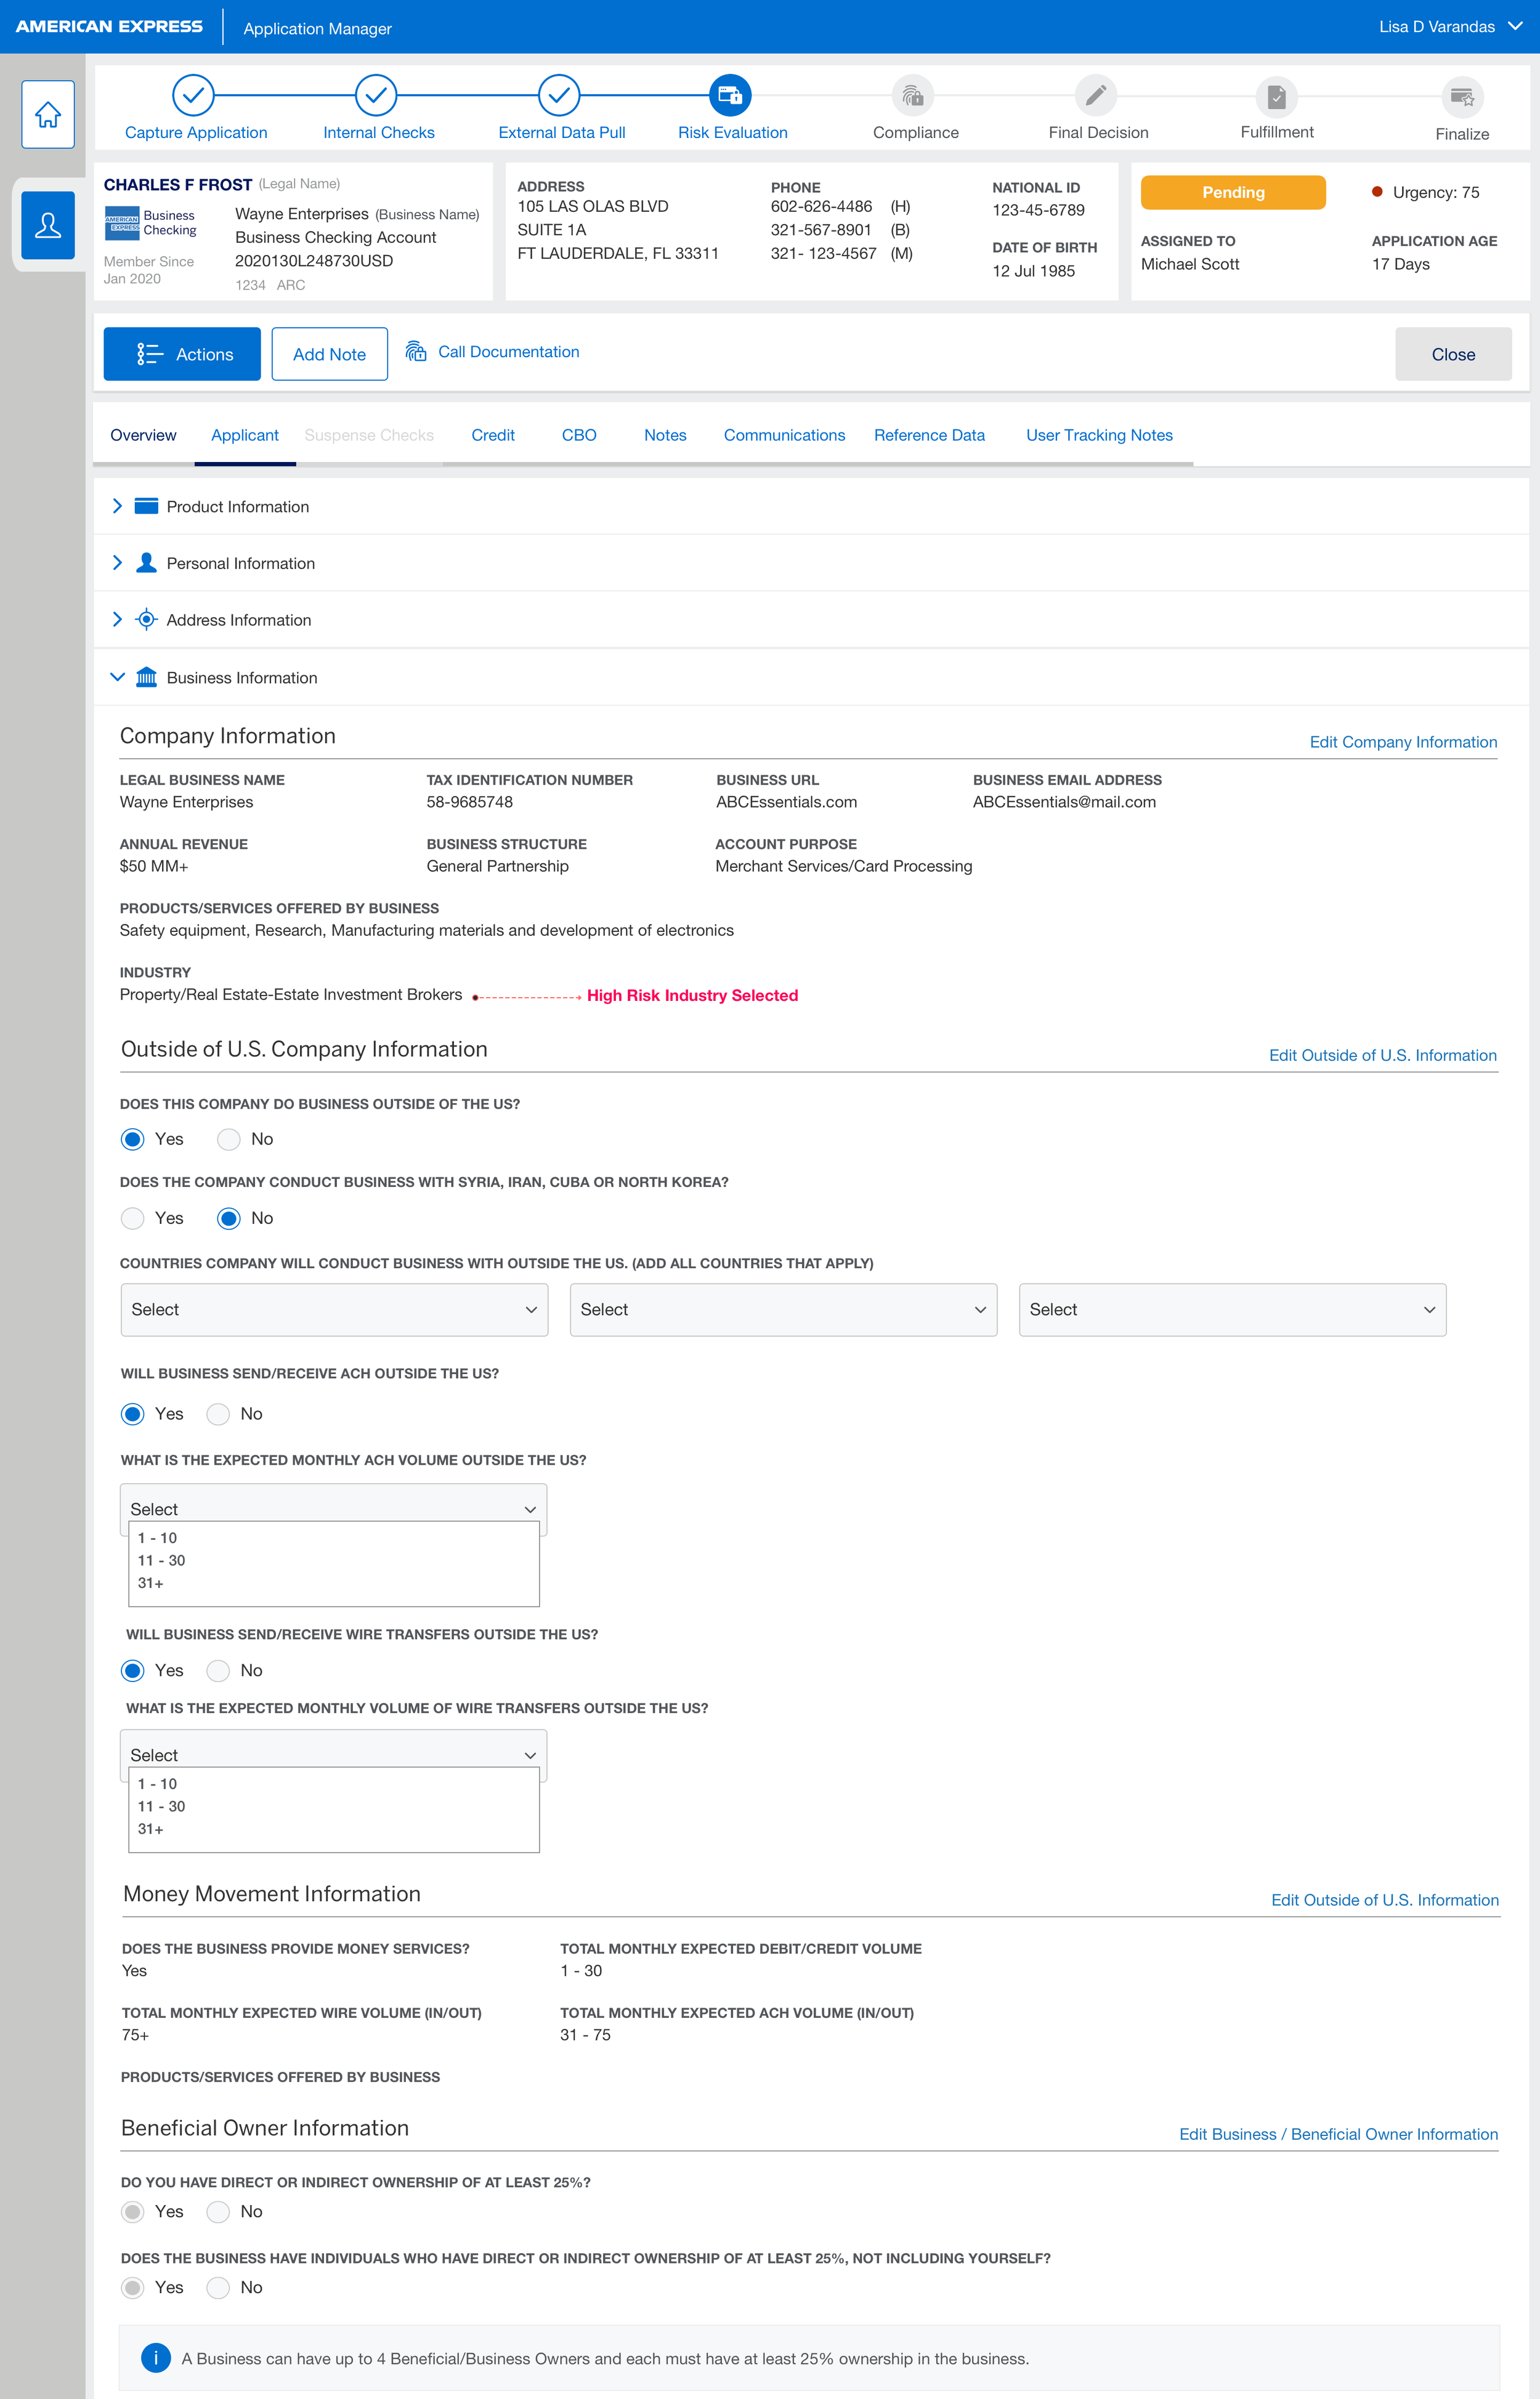Switch to the Credit tab

click(x=492, y=435)
